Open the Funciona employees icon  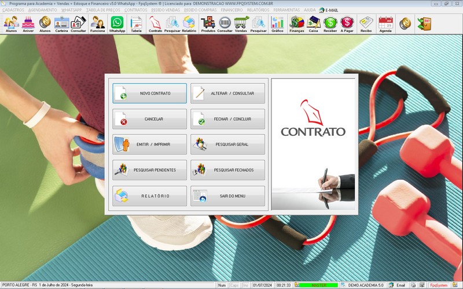(97, 24)
